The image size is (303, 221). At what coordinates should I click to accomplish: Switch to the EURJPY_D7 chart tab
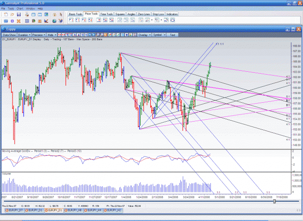(16, 210)
